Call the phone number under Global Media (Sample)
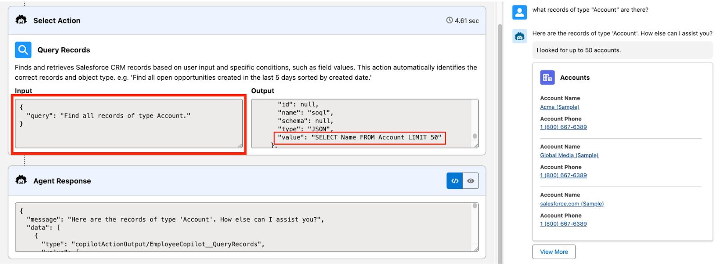This screenshot has width=722, height=265. [x=564, y=175]
